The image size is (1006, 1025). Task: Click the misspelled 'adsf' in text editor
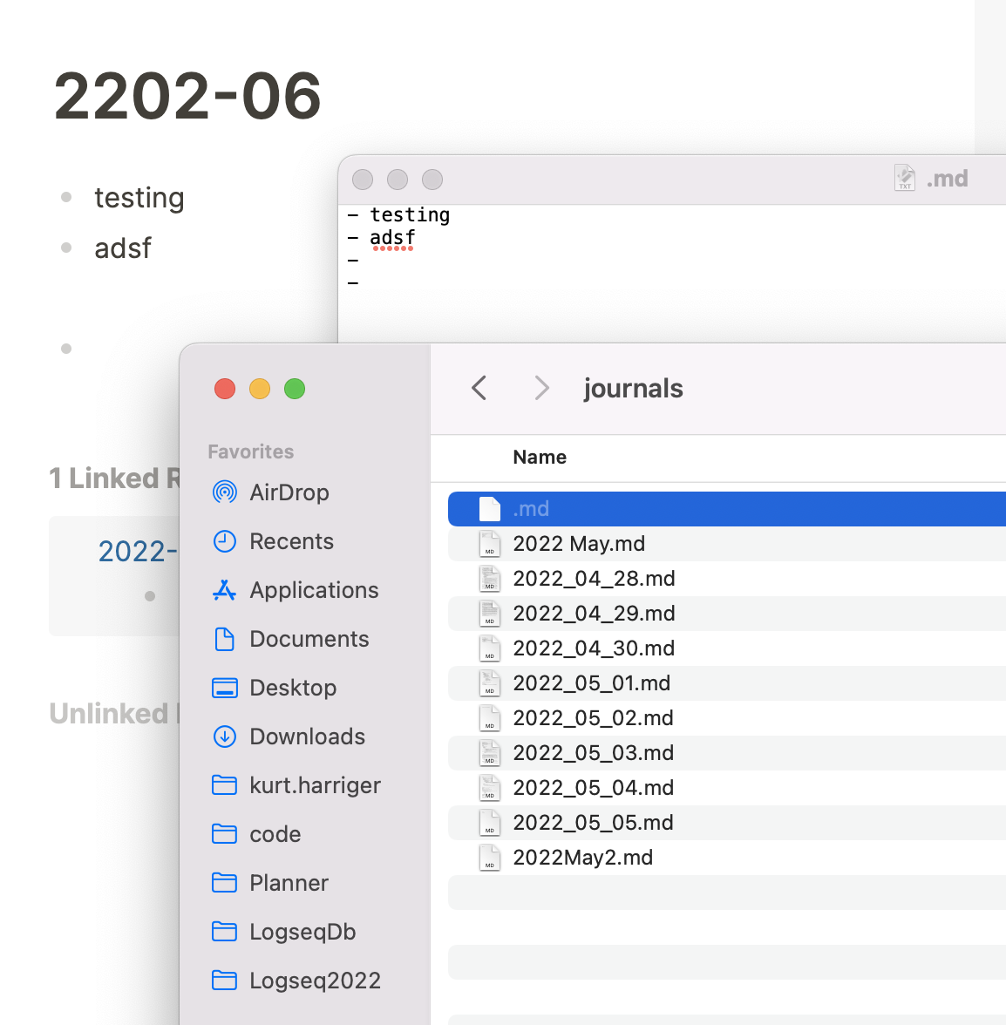pos(392,237)
